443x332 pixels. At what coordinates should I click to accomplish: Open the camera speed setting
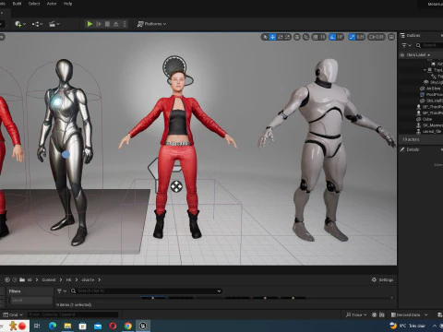click(x=376, y=37)
